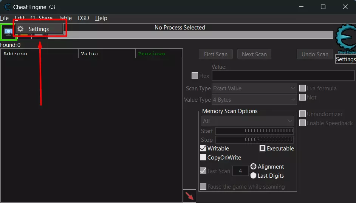Viewport: 356px width, 203px height.
Task: Click the Undo Scan button
Action: pyautogui.click(x=315, y=54)
